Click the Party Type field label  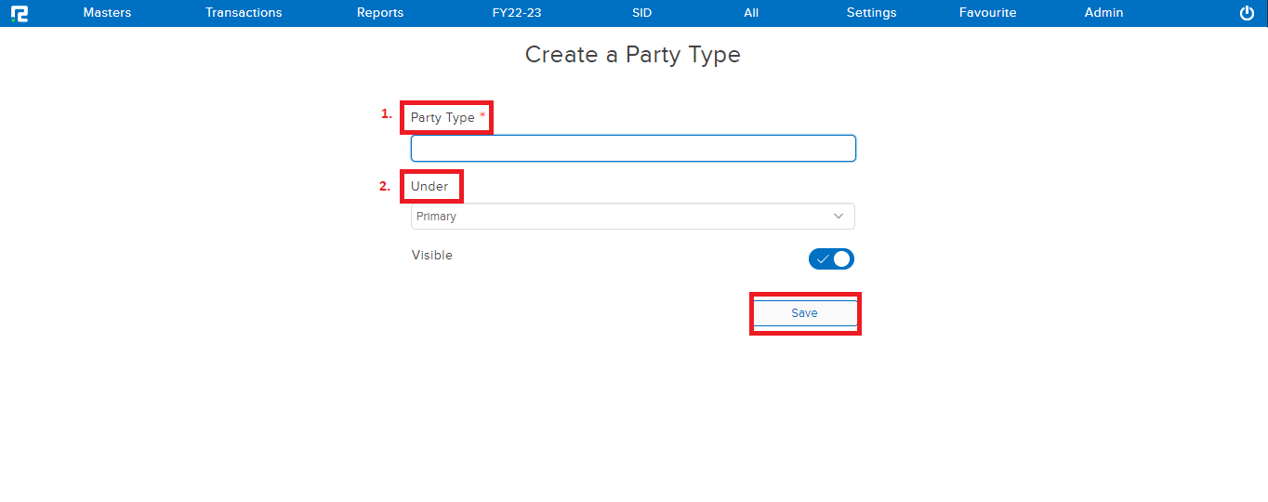click(x=442, y=118)
